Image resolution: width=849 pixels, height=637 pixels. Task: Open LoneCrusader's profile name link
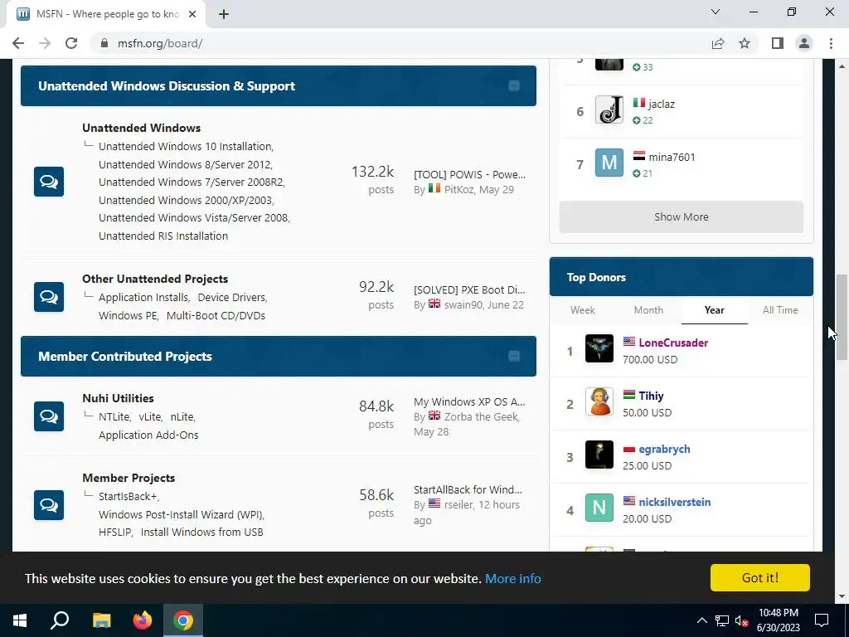point(673,343)
